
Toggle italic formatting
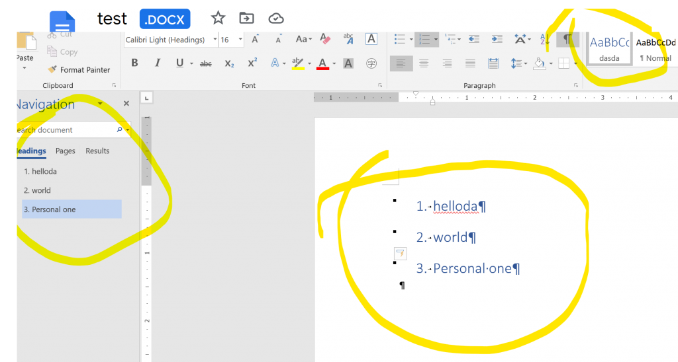click(158, 63)
